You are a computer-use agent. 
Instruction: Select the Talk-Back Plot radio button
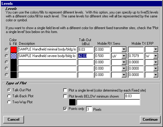9,96
